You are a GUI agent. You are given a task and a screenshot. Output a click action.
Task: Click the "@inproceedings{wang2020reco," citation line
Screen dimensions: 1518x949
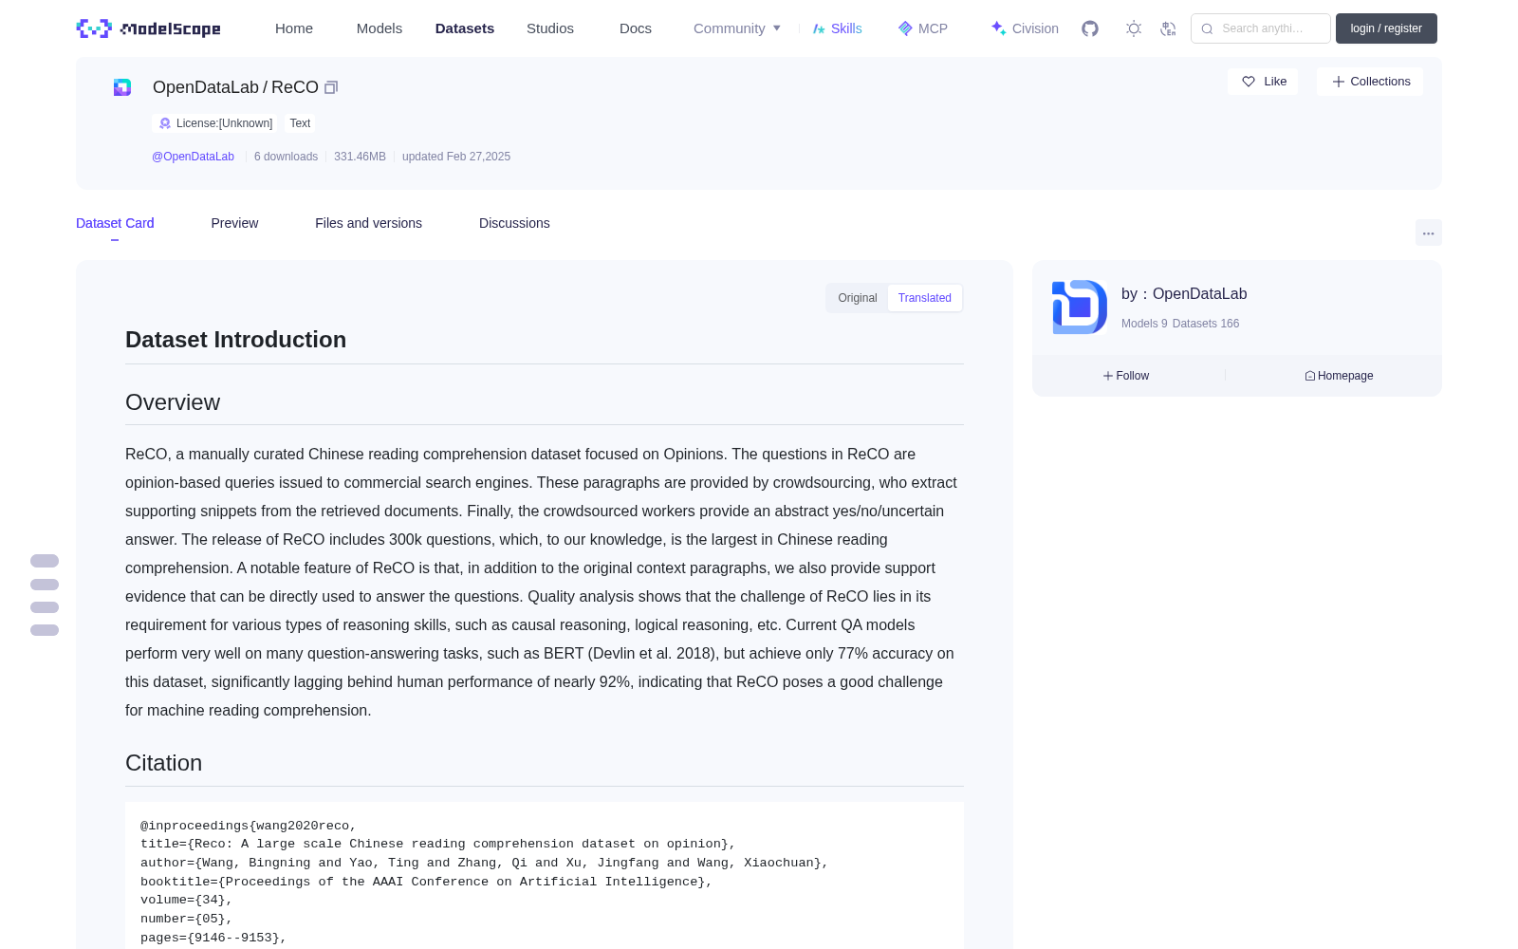click(249, 826)
